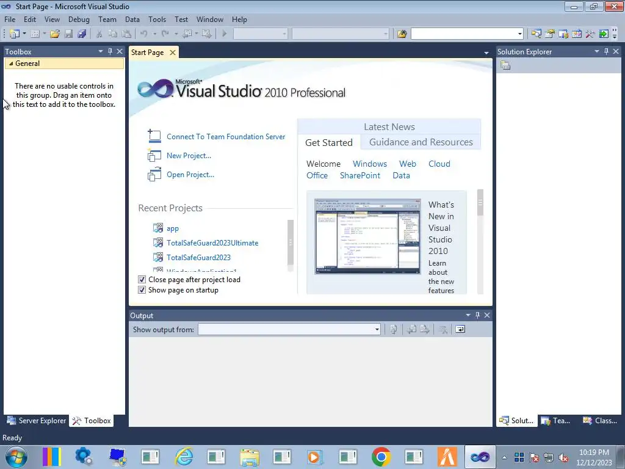Click the Copy toolbar icon
This screenshot has height=469, width=625.
click(x=113, y=34)
